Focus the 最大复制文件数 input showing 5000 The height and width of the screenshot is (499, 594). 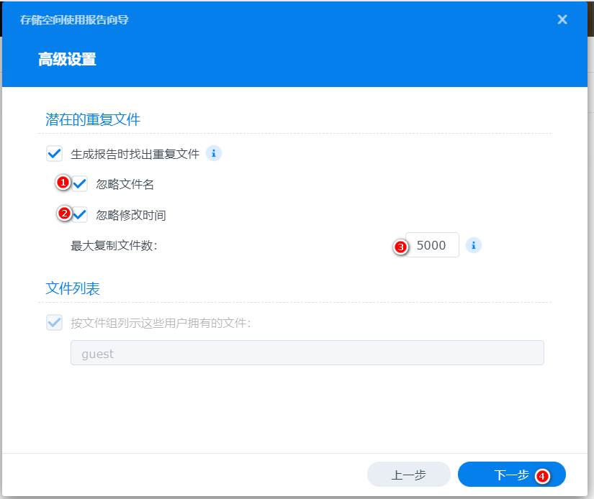(432, 244)
